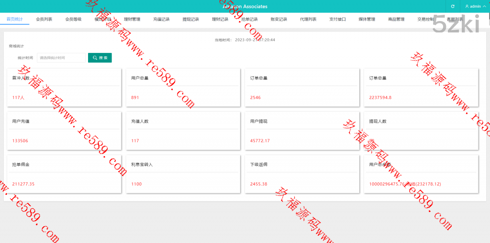Open the 理财管理 tab
This screenshot has width=490, height=243.
click(x=132, y=20)
